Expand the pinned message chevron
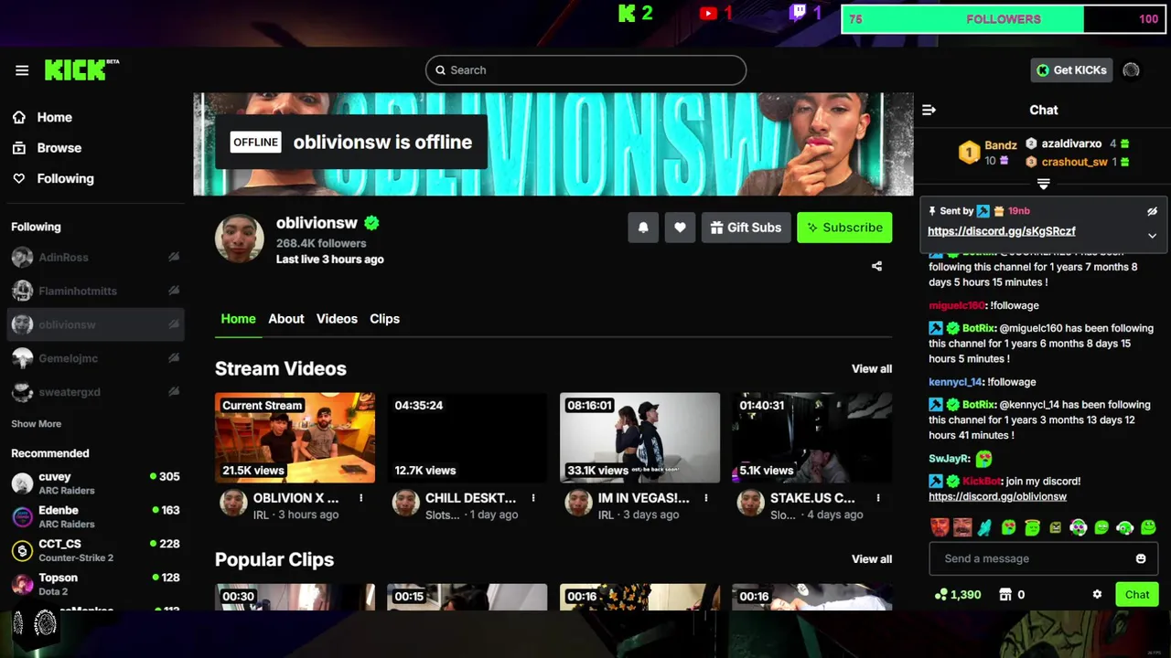Viewport: 1171px width, 658px height. 1153,235
